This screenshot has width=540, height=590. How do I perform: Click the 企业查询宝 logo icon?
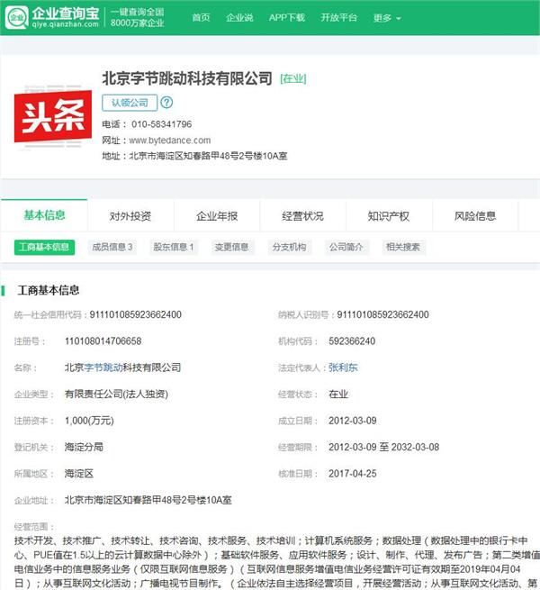(17, 17)
